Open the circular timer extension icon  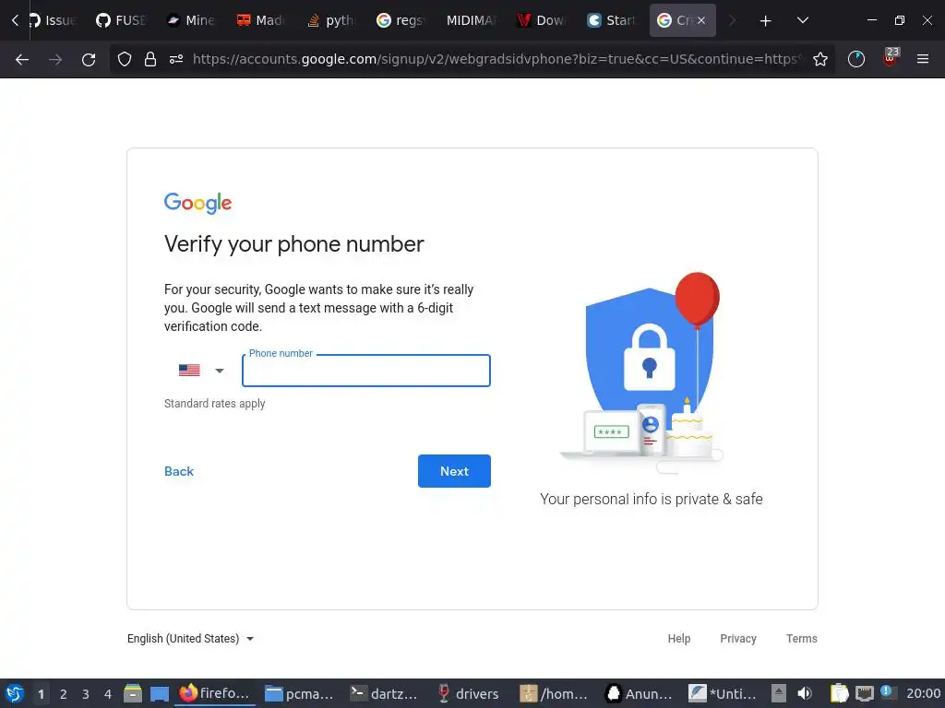tap(855, 59)
